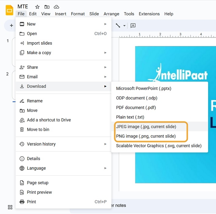The width and height of the screenshot is (216, 214).
Task: Download current slide as JPEG image
Action: click(159, 127)
